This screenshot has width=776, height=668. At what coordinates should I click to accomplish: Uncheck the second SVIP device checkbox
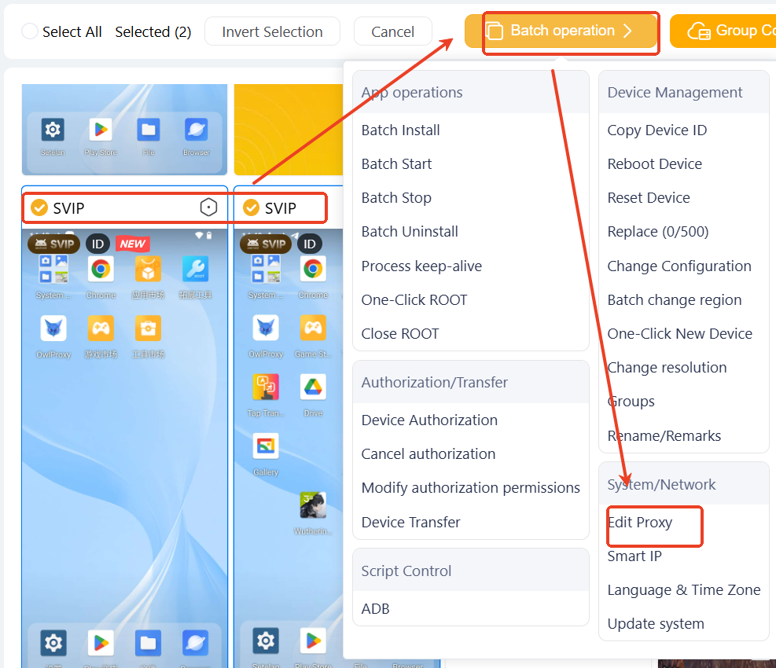pyautogui.click(x=251, y=207)
